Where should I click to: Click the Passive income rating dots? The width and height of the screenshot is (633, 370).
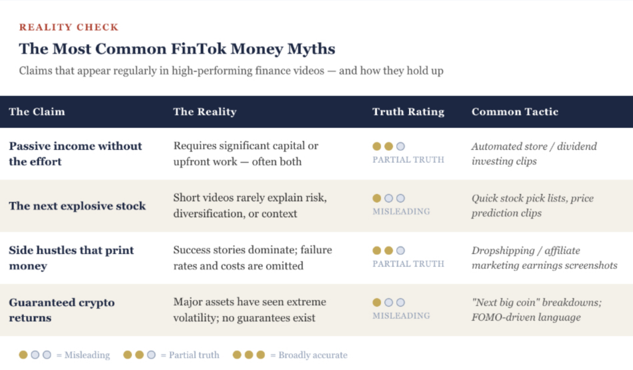(x=389, y=146)
